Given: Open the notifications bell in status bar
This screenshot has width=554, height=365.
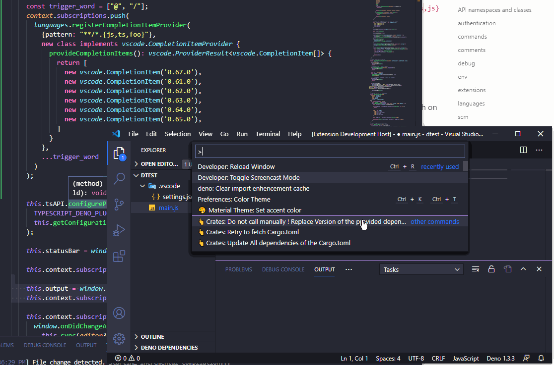Looking at the screenshot, I should pyautogui.click(x=541, y=358).
